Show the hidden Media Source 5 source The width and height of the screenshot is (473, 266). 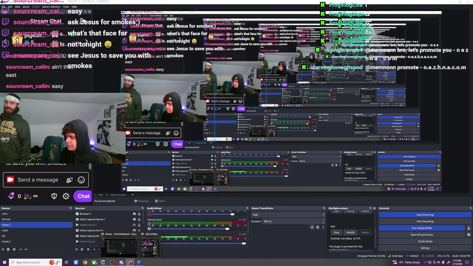134,225
